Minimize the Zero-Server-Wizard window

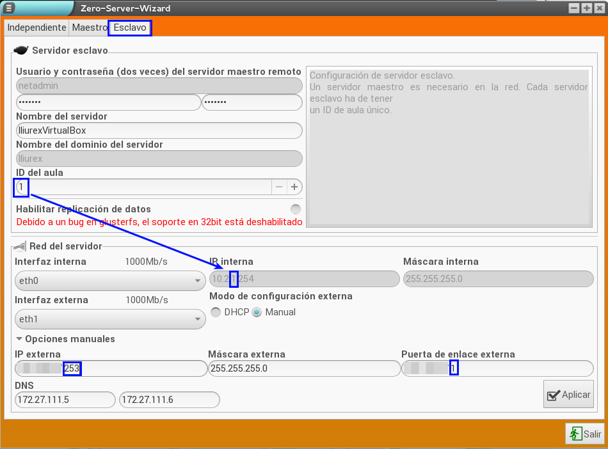tap(574, 8)
